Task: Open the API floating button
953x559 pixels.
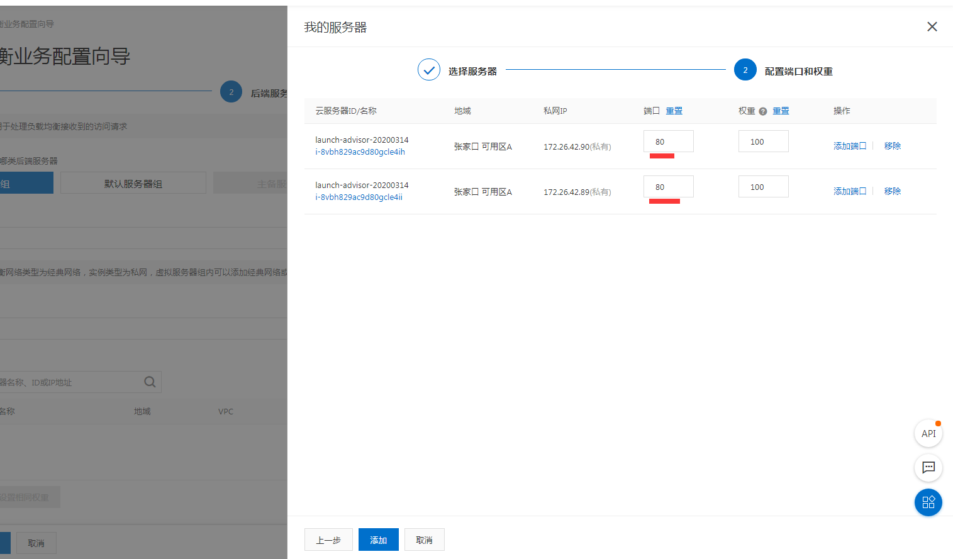Action: [928, 433]
